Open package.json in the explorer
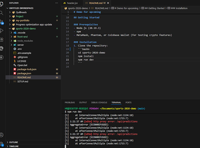This screenshot has height=148, width=200. pyautogui.click(x=24, y=73)
